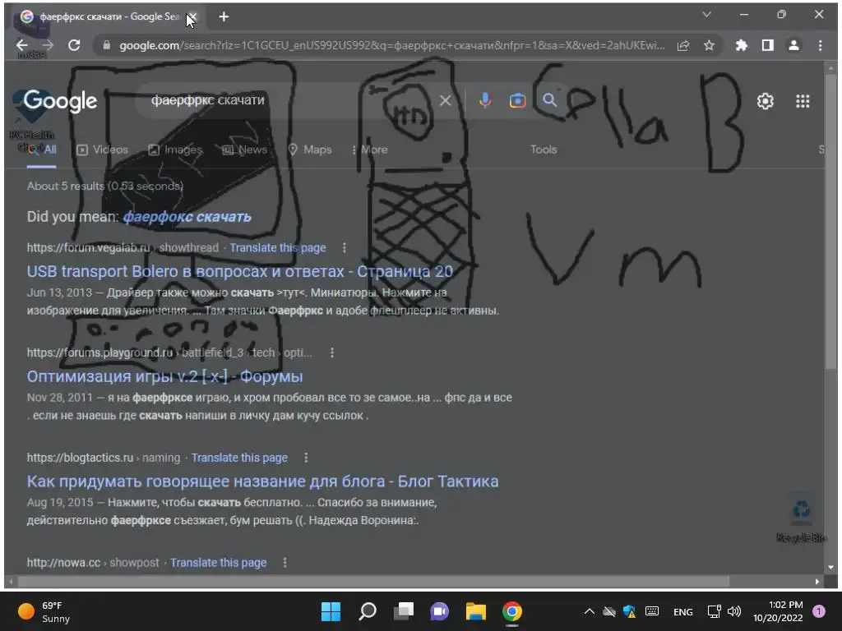Translate the blogtactics.ru page
The width and height of the screenshot is (842, 631).
coord(239,458)
